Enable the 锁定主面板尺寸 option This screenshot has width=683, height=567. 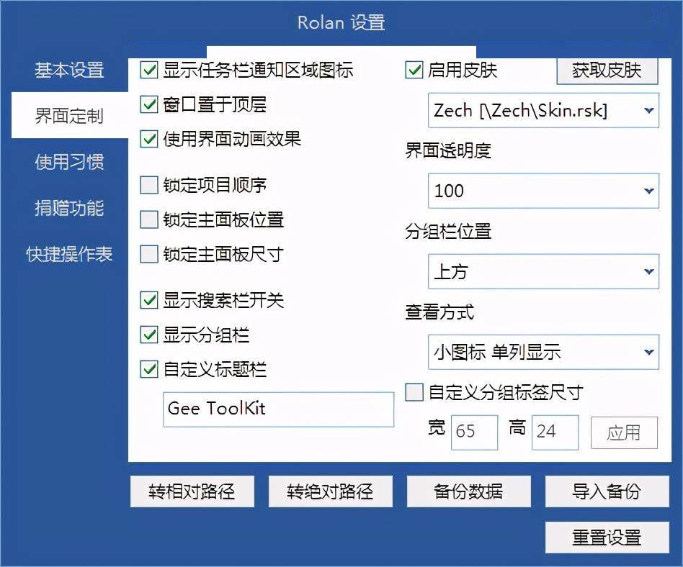pyautogui.click(x=148, y=254)
